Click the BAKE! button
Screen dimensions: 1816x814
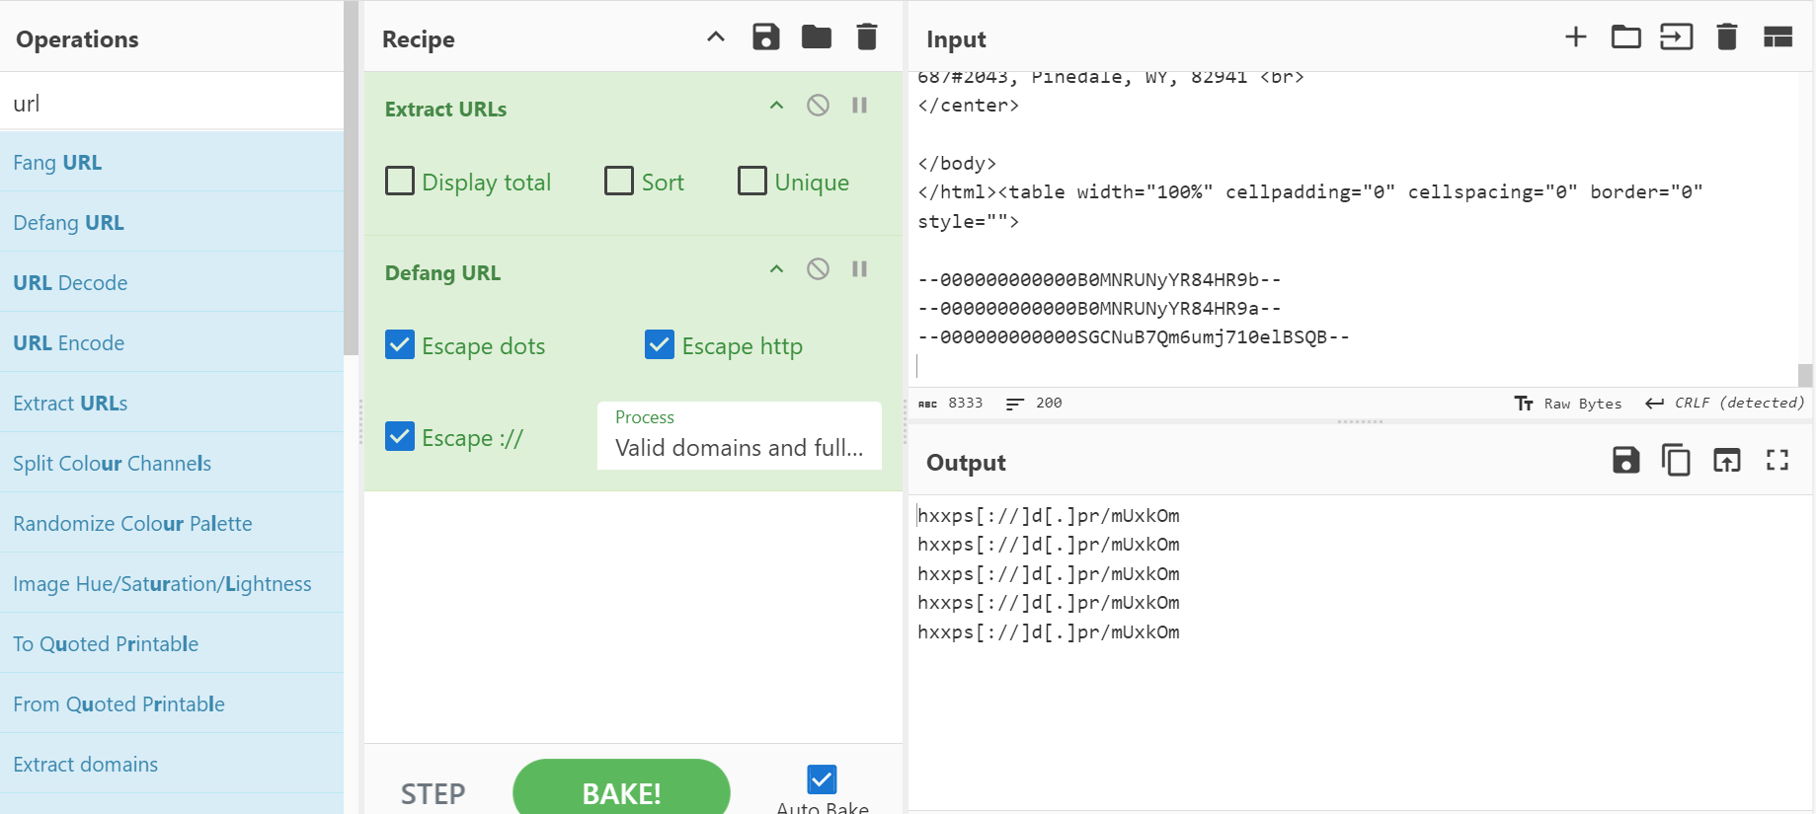point(621,790)
